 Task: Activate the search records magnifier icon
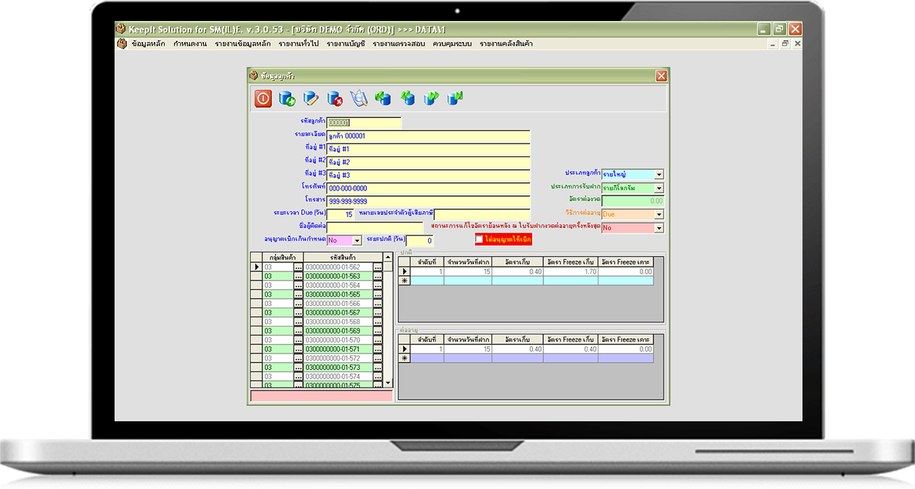click(x=360, y=98)
